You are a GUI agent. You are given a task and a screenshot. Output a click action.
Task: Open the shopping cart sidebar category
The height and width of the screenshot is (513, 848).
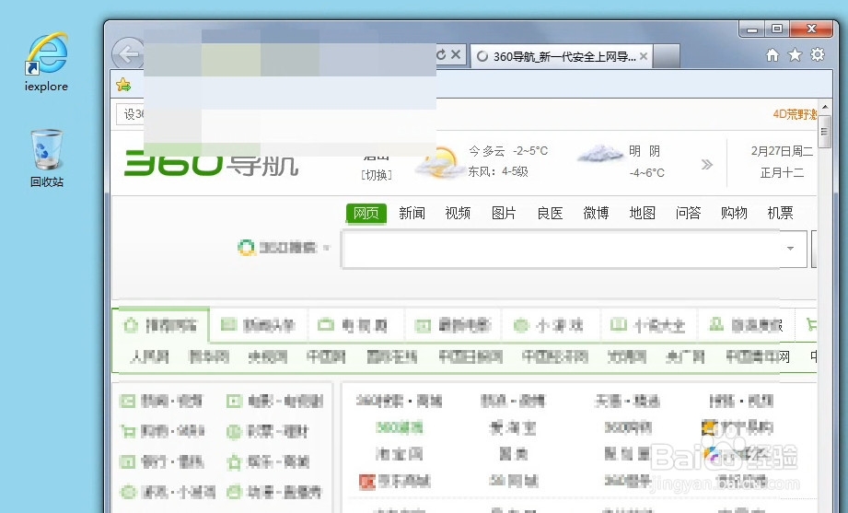(x=162, y=431)
